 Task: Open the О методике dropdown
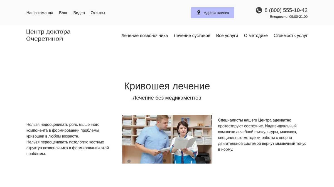point(256,35)
